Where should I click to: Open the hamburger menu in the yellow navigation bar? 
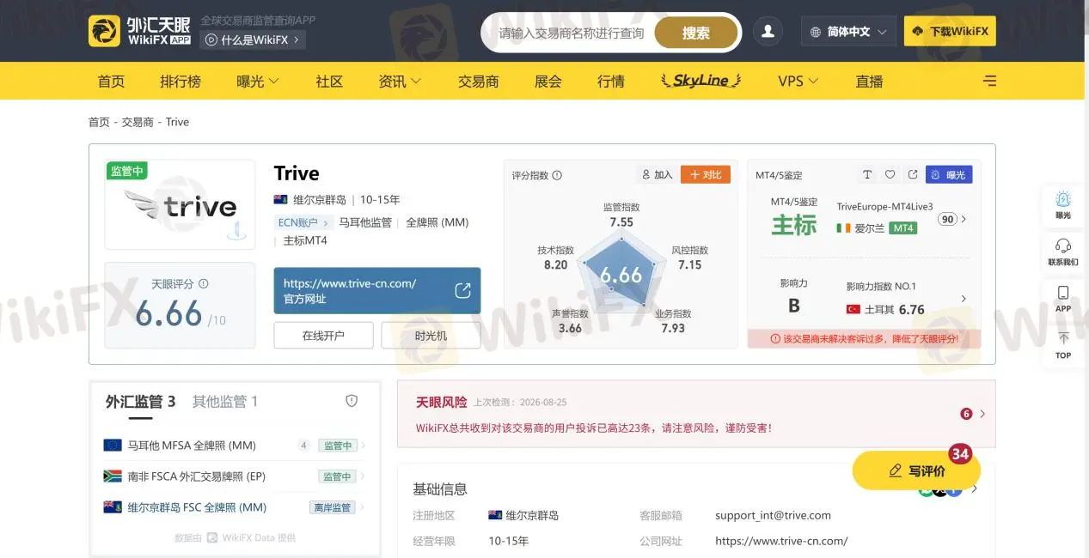[x=990, y=81]
